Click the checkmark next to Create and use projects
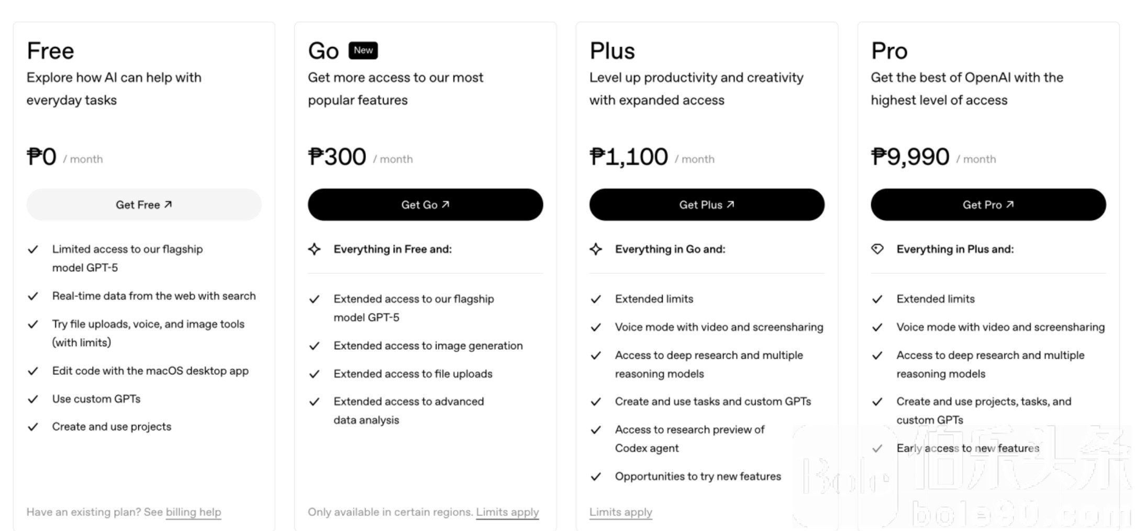This screenshot has width=1135, height=531. (33, 427)
